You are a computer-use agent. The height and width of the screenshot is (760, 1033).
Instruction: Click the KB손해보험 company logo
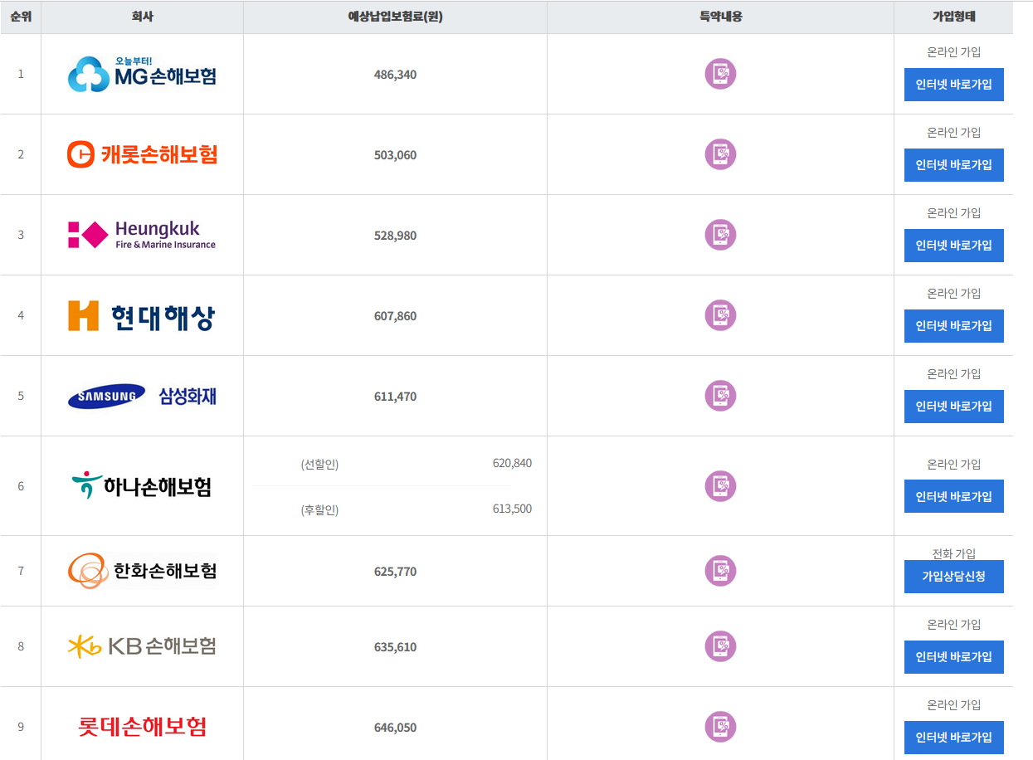(142, 646)
